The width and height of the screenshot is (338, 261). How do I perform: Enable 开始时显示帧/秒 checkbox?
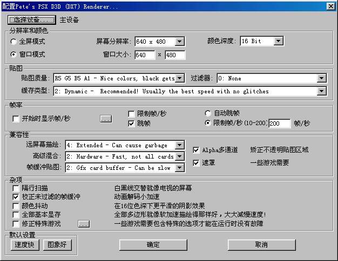click(16, 119)
